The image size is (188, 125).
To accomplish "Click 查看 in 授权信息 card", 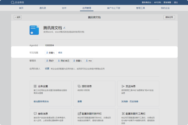I will pos(80,101).
